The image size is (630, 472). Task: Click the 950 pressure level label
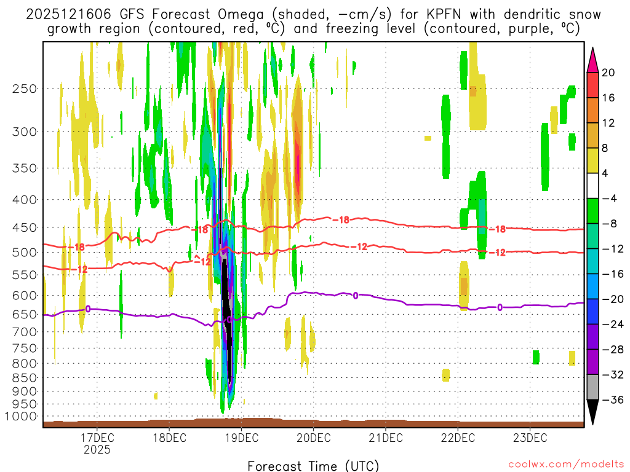coord(25,404)
